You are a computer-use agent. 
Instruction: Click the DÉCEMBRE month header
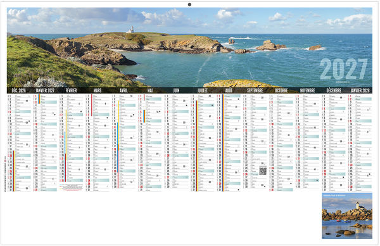334,90
